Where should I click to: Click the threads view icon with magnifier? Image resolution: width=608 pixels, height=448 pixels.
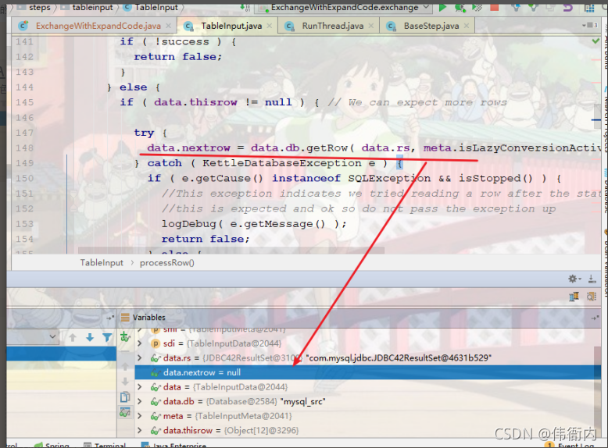pos(592,297)
